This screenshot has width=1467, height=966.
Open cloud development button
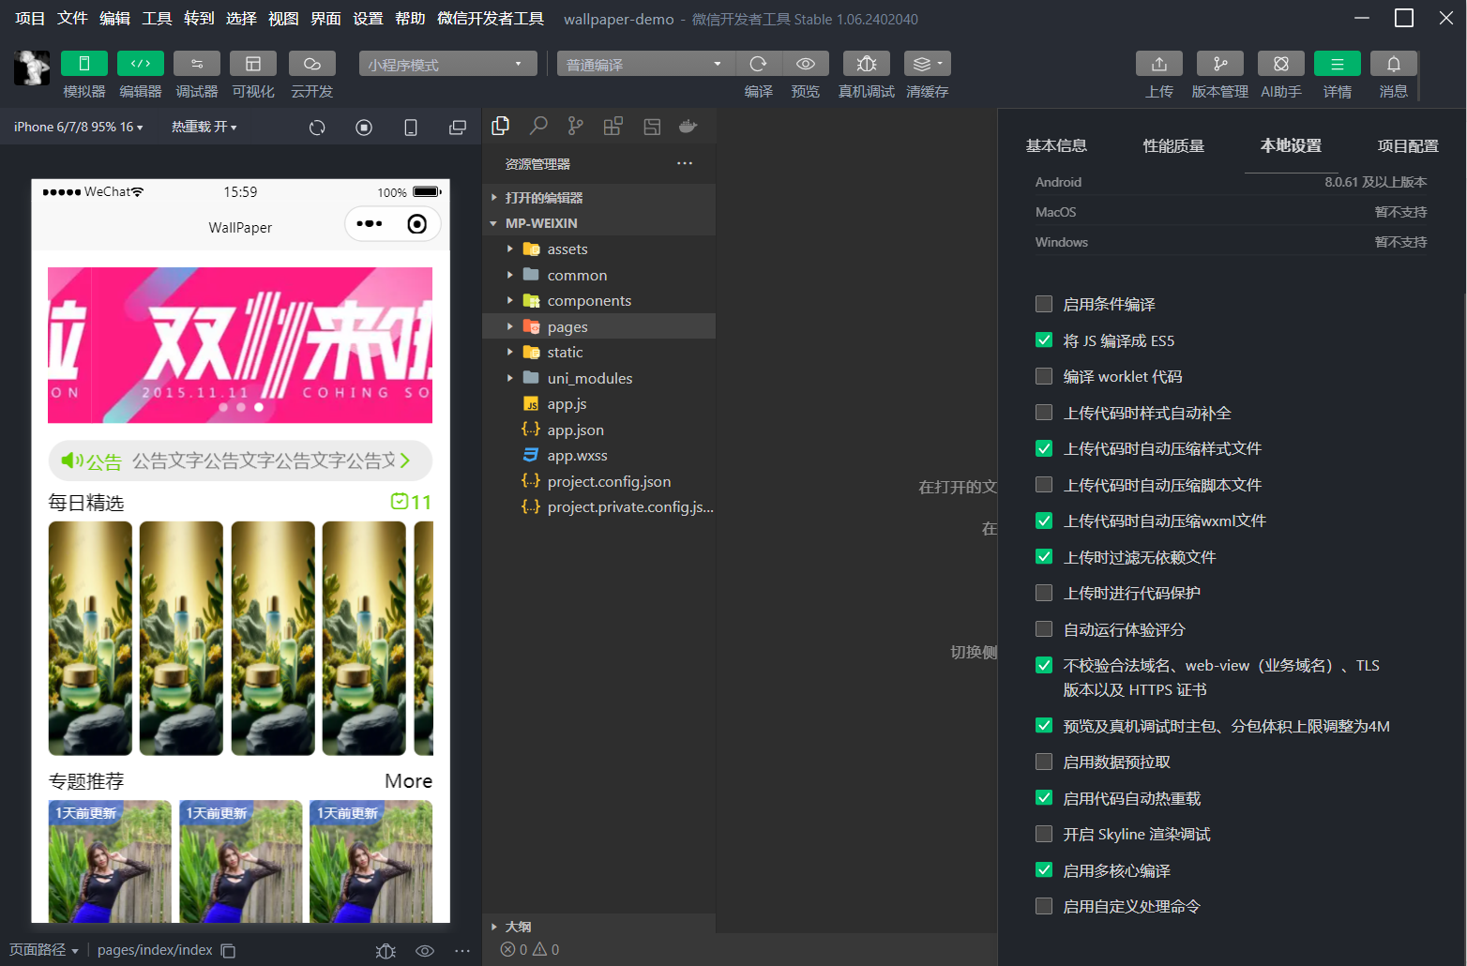(312, 64)
